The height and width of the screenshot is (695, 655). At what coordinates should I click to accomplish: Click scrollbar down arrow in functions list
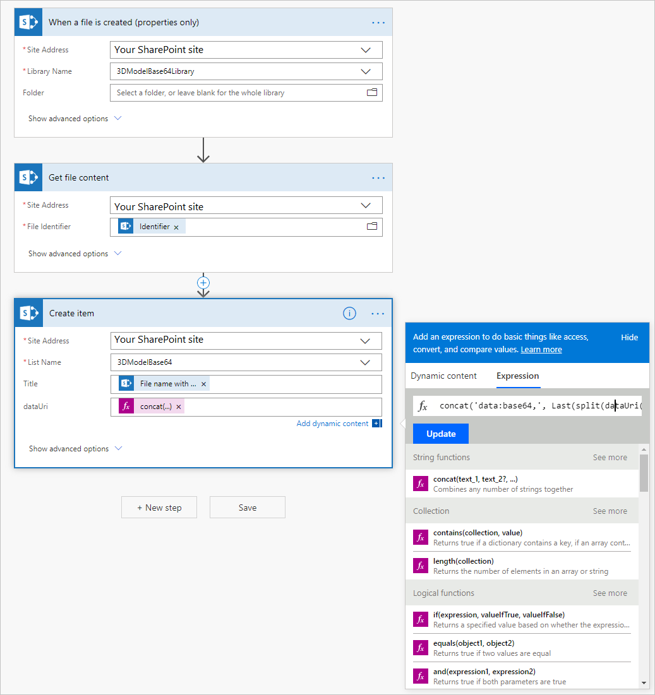(644, 684)
